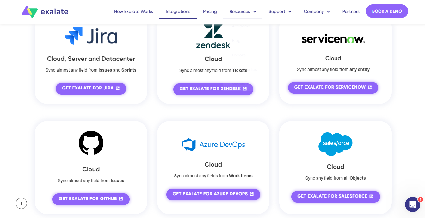Click the Zendesk logo
The height and width of the screenshot is (218, 425).
tap(213, 36)
